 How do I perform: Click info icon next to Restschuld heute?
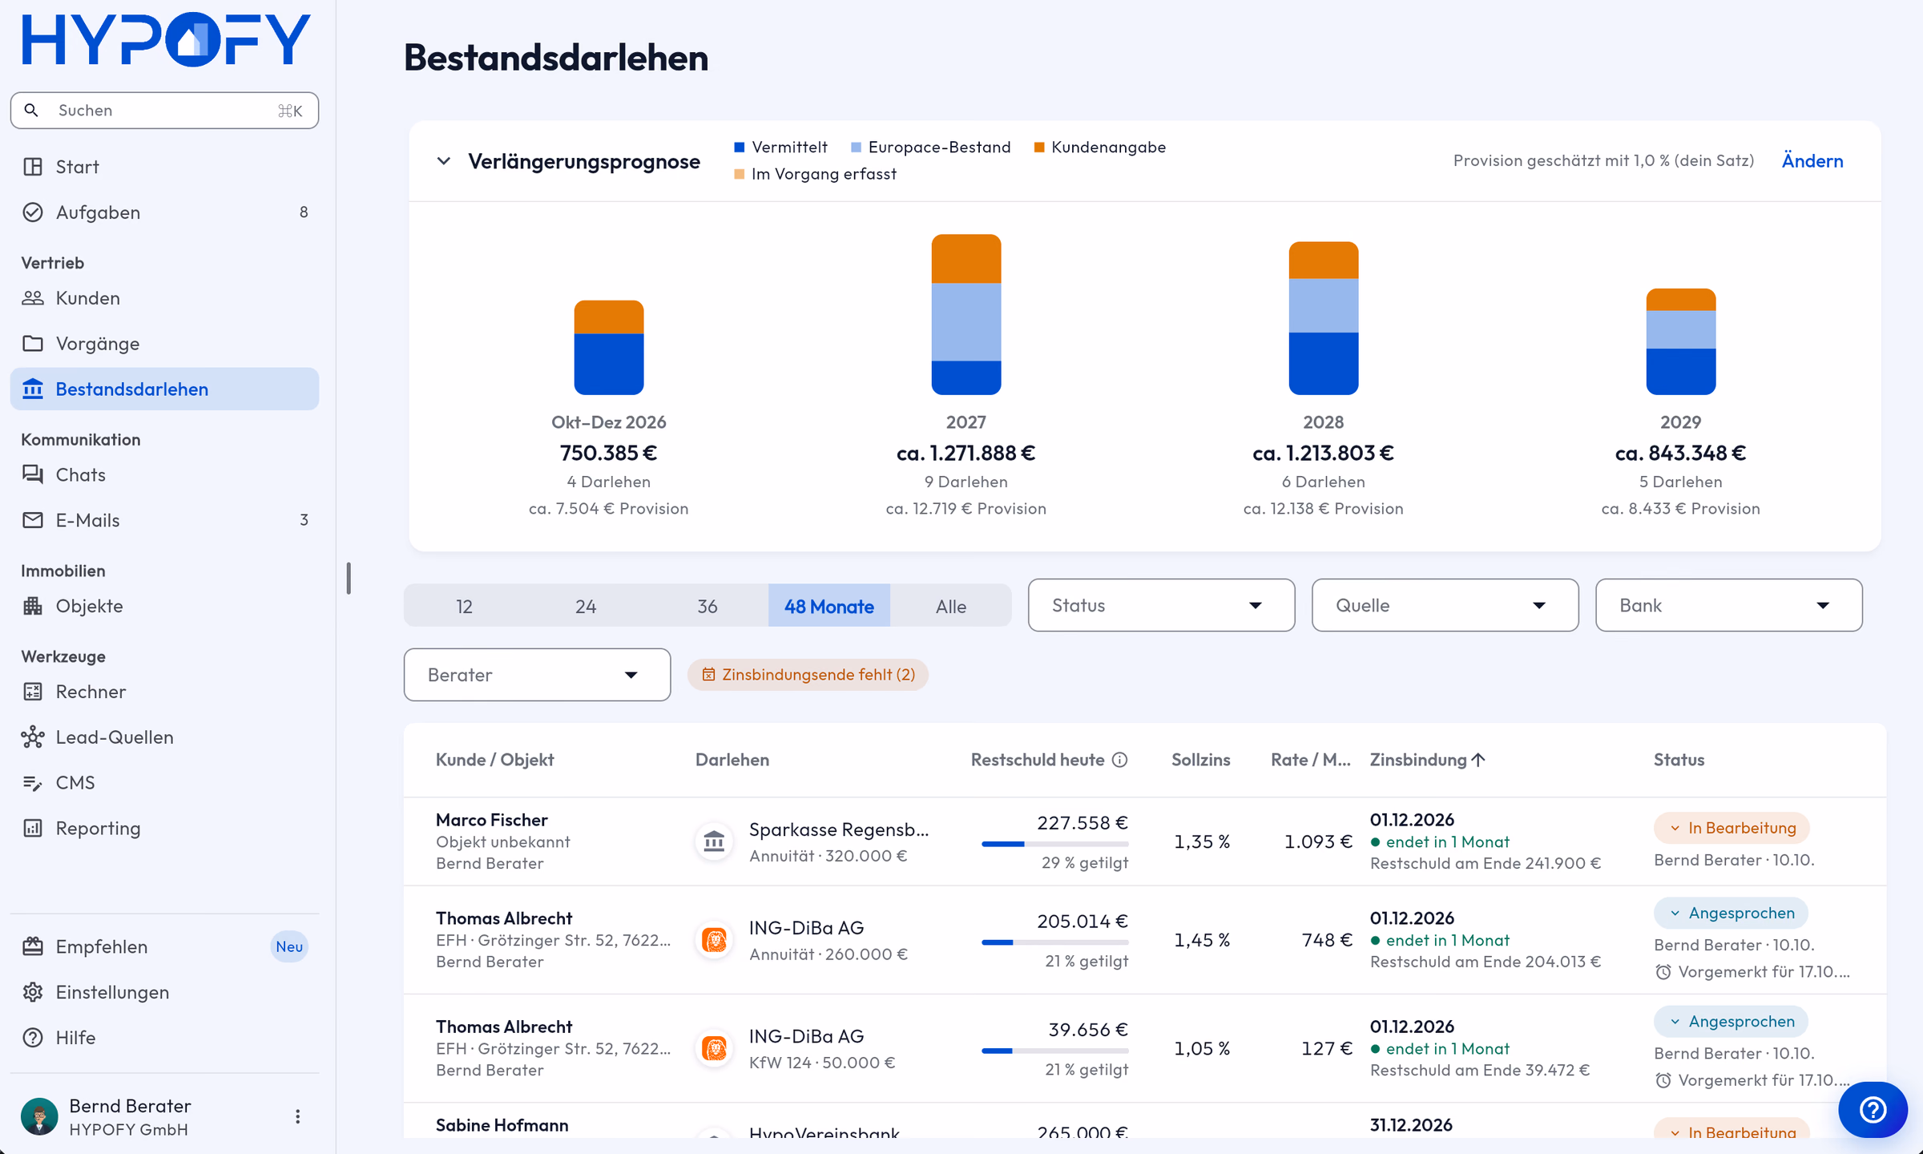[1120, 760]
